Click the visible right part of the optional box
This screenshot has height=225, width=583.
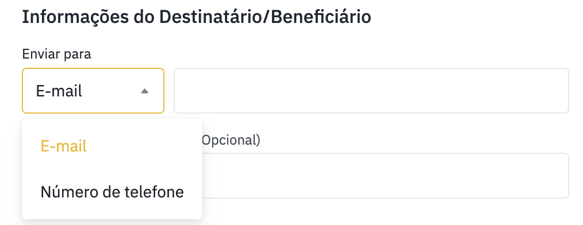pyautogui.click(x=385, y=176)
